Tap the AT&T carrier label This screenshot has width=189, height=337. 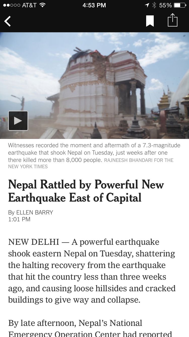pyautogui.click(x=29, y=5)
